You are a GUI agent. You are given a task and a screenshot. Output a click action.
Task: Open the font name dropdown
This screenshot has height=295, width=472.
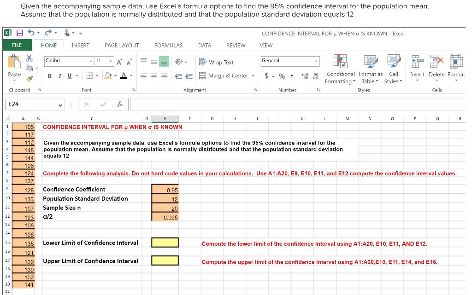tap(91, 61)
